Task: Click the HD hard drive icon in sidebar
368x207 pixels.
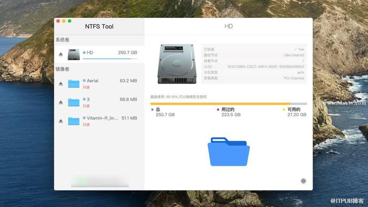Action: click(74, 55)
